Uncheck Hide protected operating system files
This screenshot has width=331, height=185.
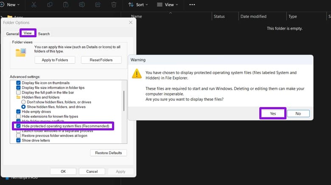tap(18, 126)
